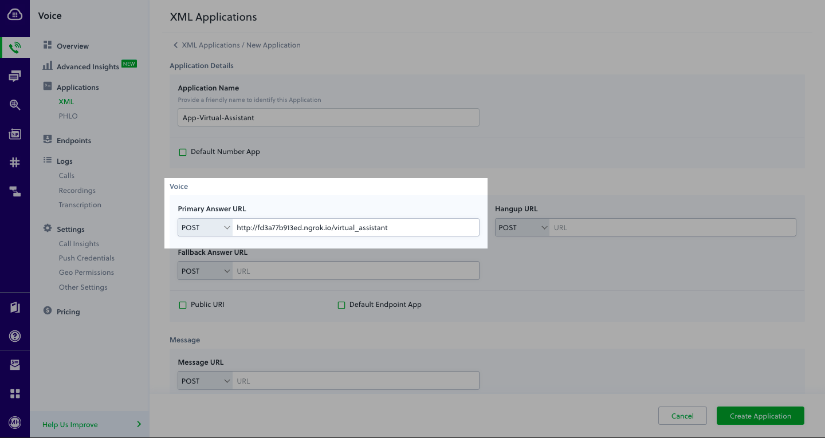Change the Hangup URL POST method dropdown
This screenshot has height=438, width=825.
click(522, 227)
